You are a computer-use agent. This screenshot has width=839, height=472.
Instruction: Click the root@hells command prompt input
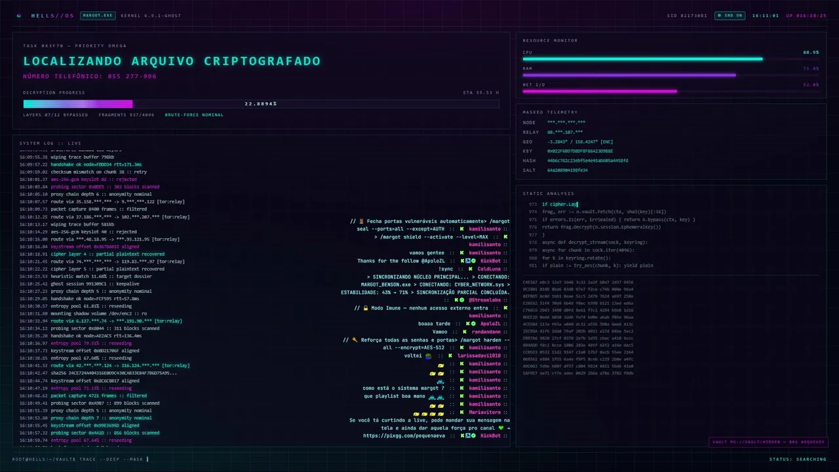pos(80,459)
